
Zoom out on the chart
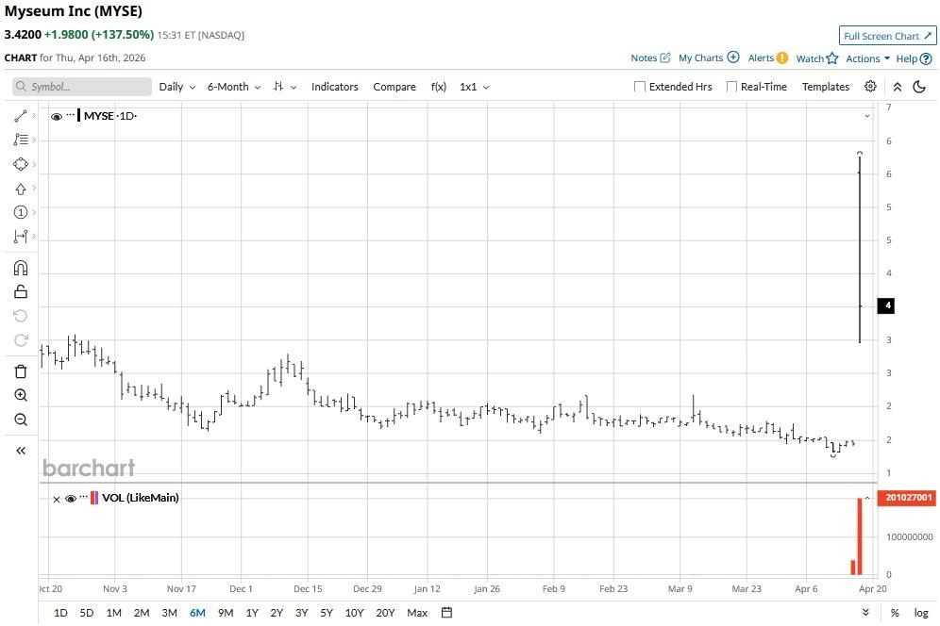click(x=21, y=420)
